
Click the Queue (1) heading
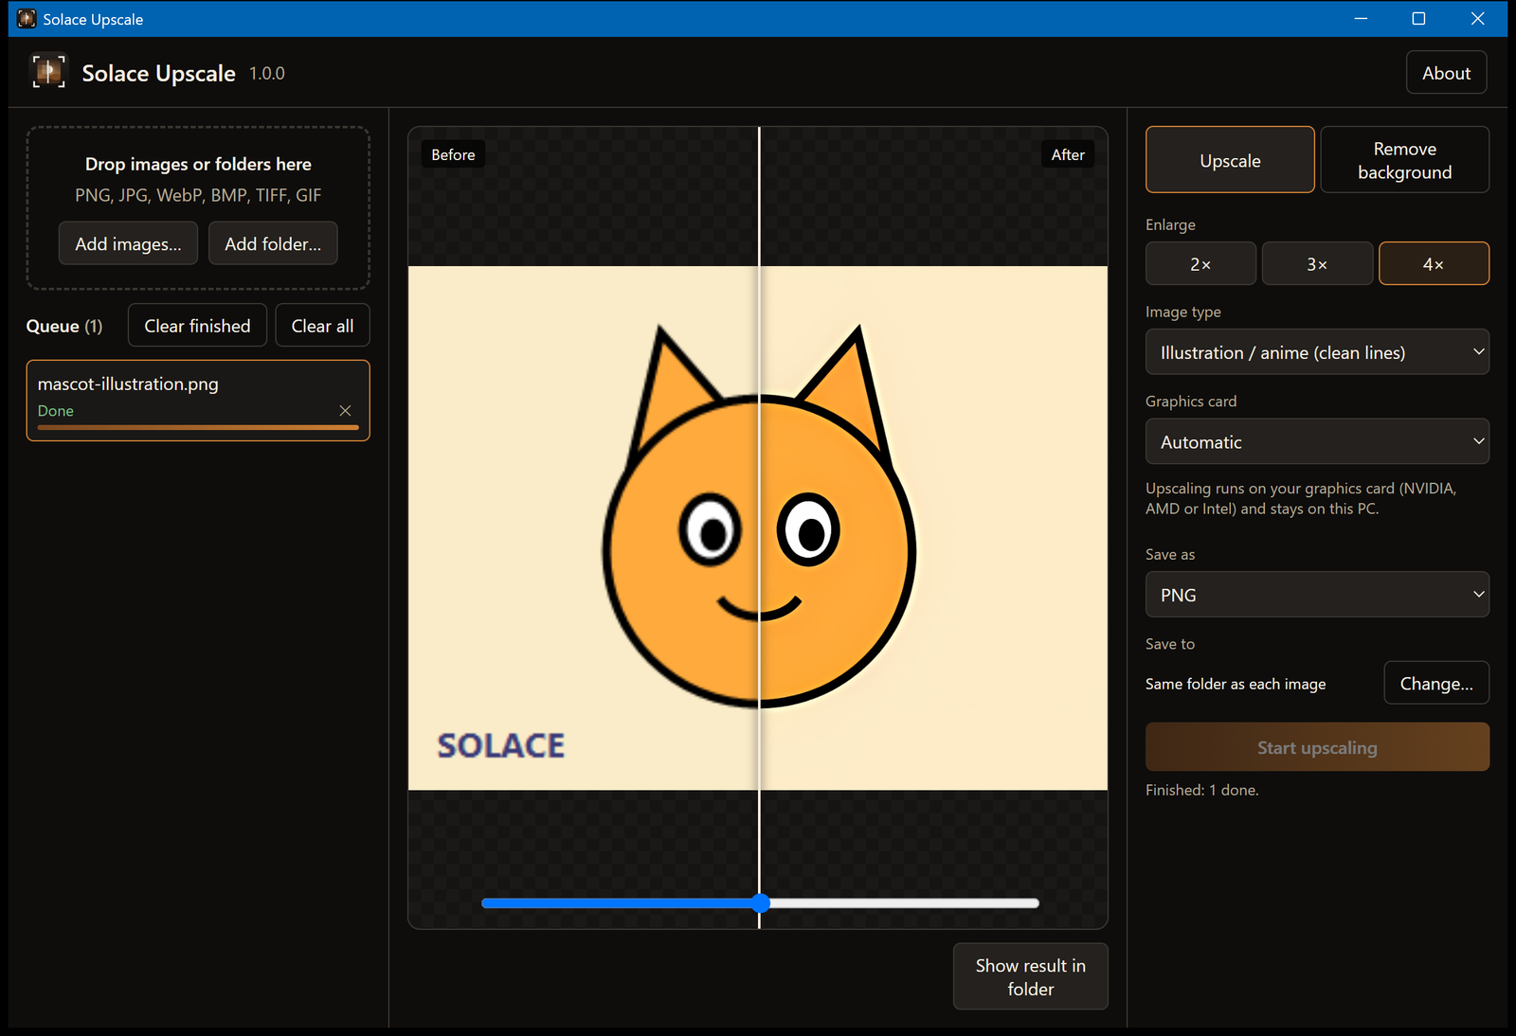click(x=64, y=326)
